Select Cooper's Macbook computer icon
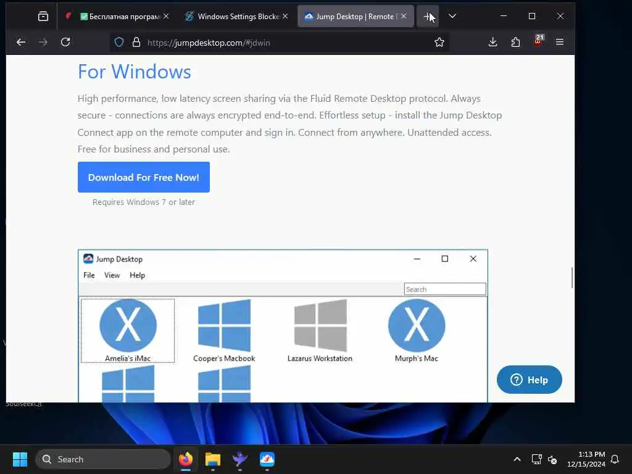Image resolution: width=632 pixels, height=474 pixels. tap(224, 331)
